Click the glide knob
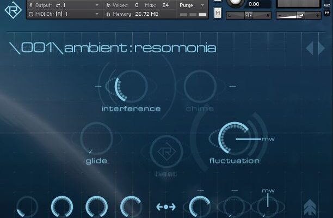Image resolution: width=333 pixels, height=218 pixels. [x=96, y=138]
